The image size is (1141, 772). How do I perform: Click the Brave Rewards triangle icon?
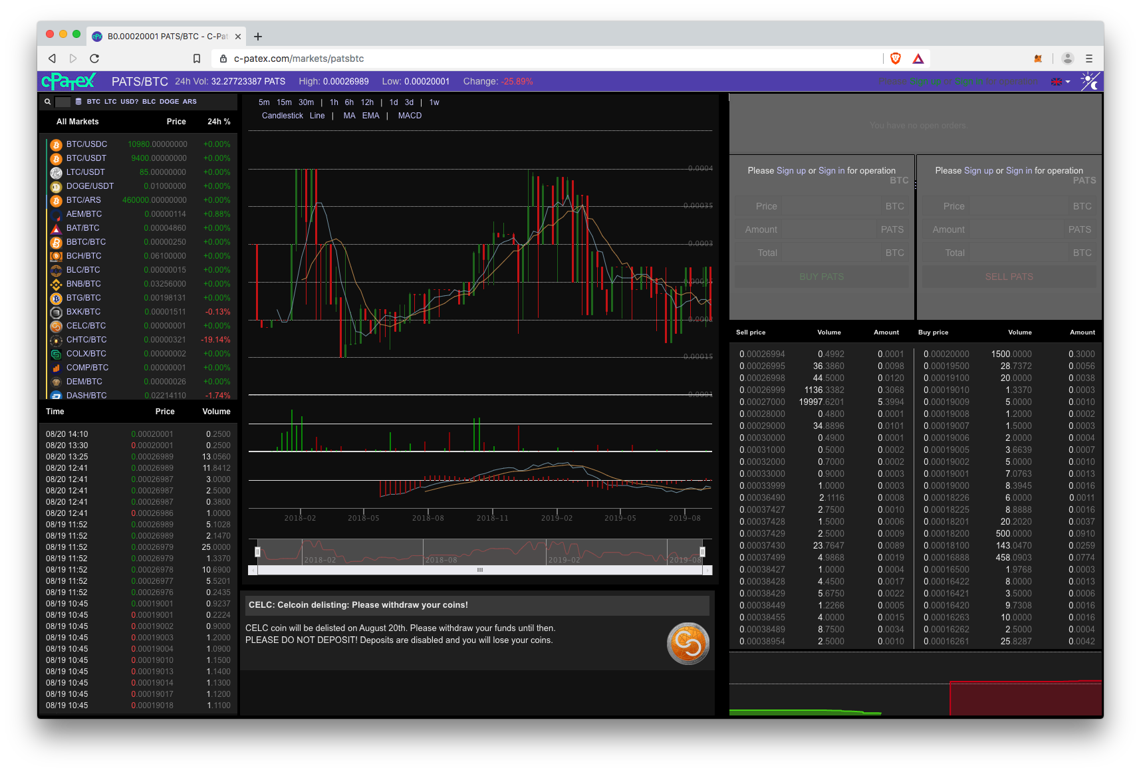(918, 59)
